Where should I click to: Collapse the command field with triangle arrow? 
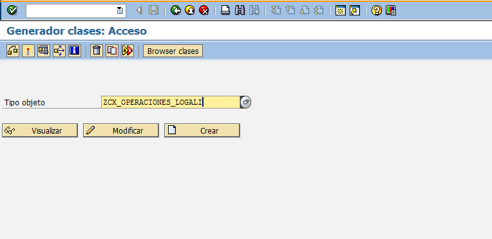[x=139, y=11]
